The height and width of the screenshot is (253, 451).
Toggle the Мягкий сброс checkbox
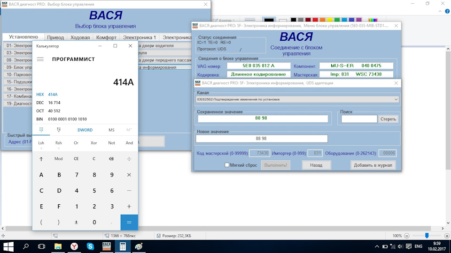227,165
